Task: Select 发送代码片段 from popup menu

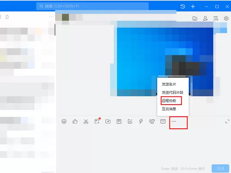Action: 172,93
